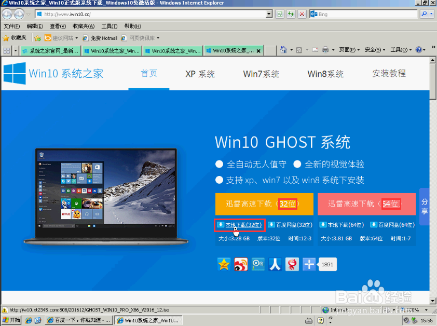This screenshot has width=437, height=326.
Task: Go to XP 系统 navigation item
Action: click(200, 74)
